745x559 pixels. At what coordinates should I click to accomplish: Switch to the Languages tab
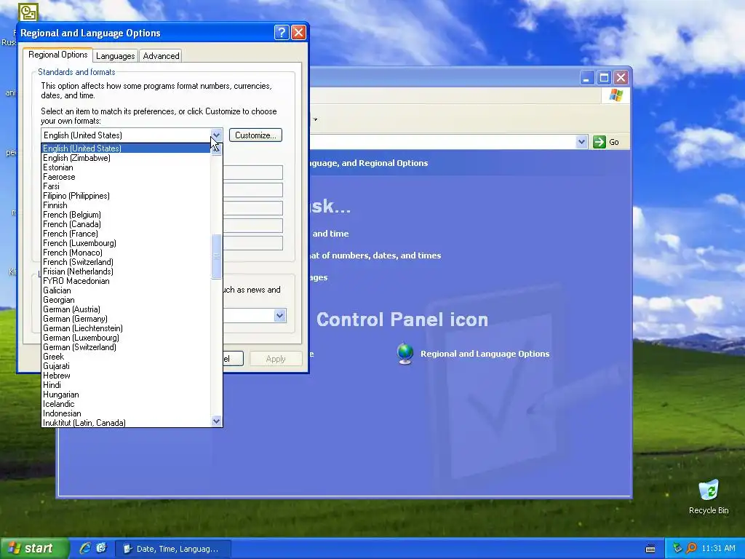[116, 56]
